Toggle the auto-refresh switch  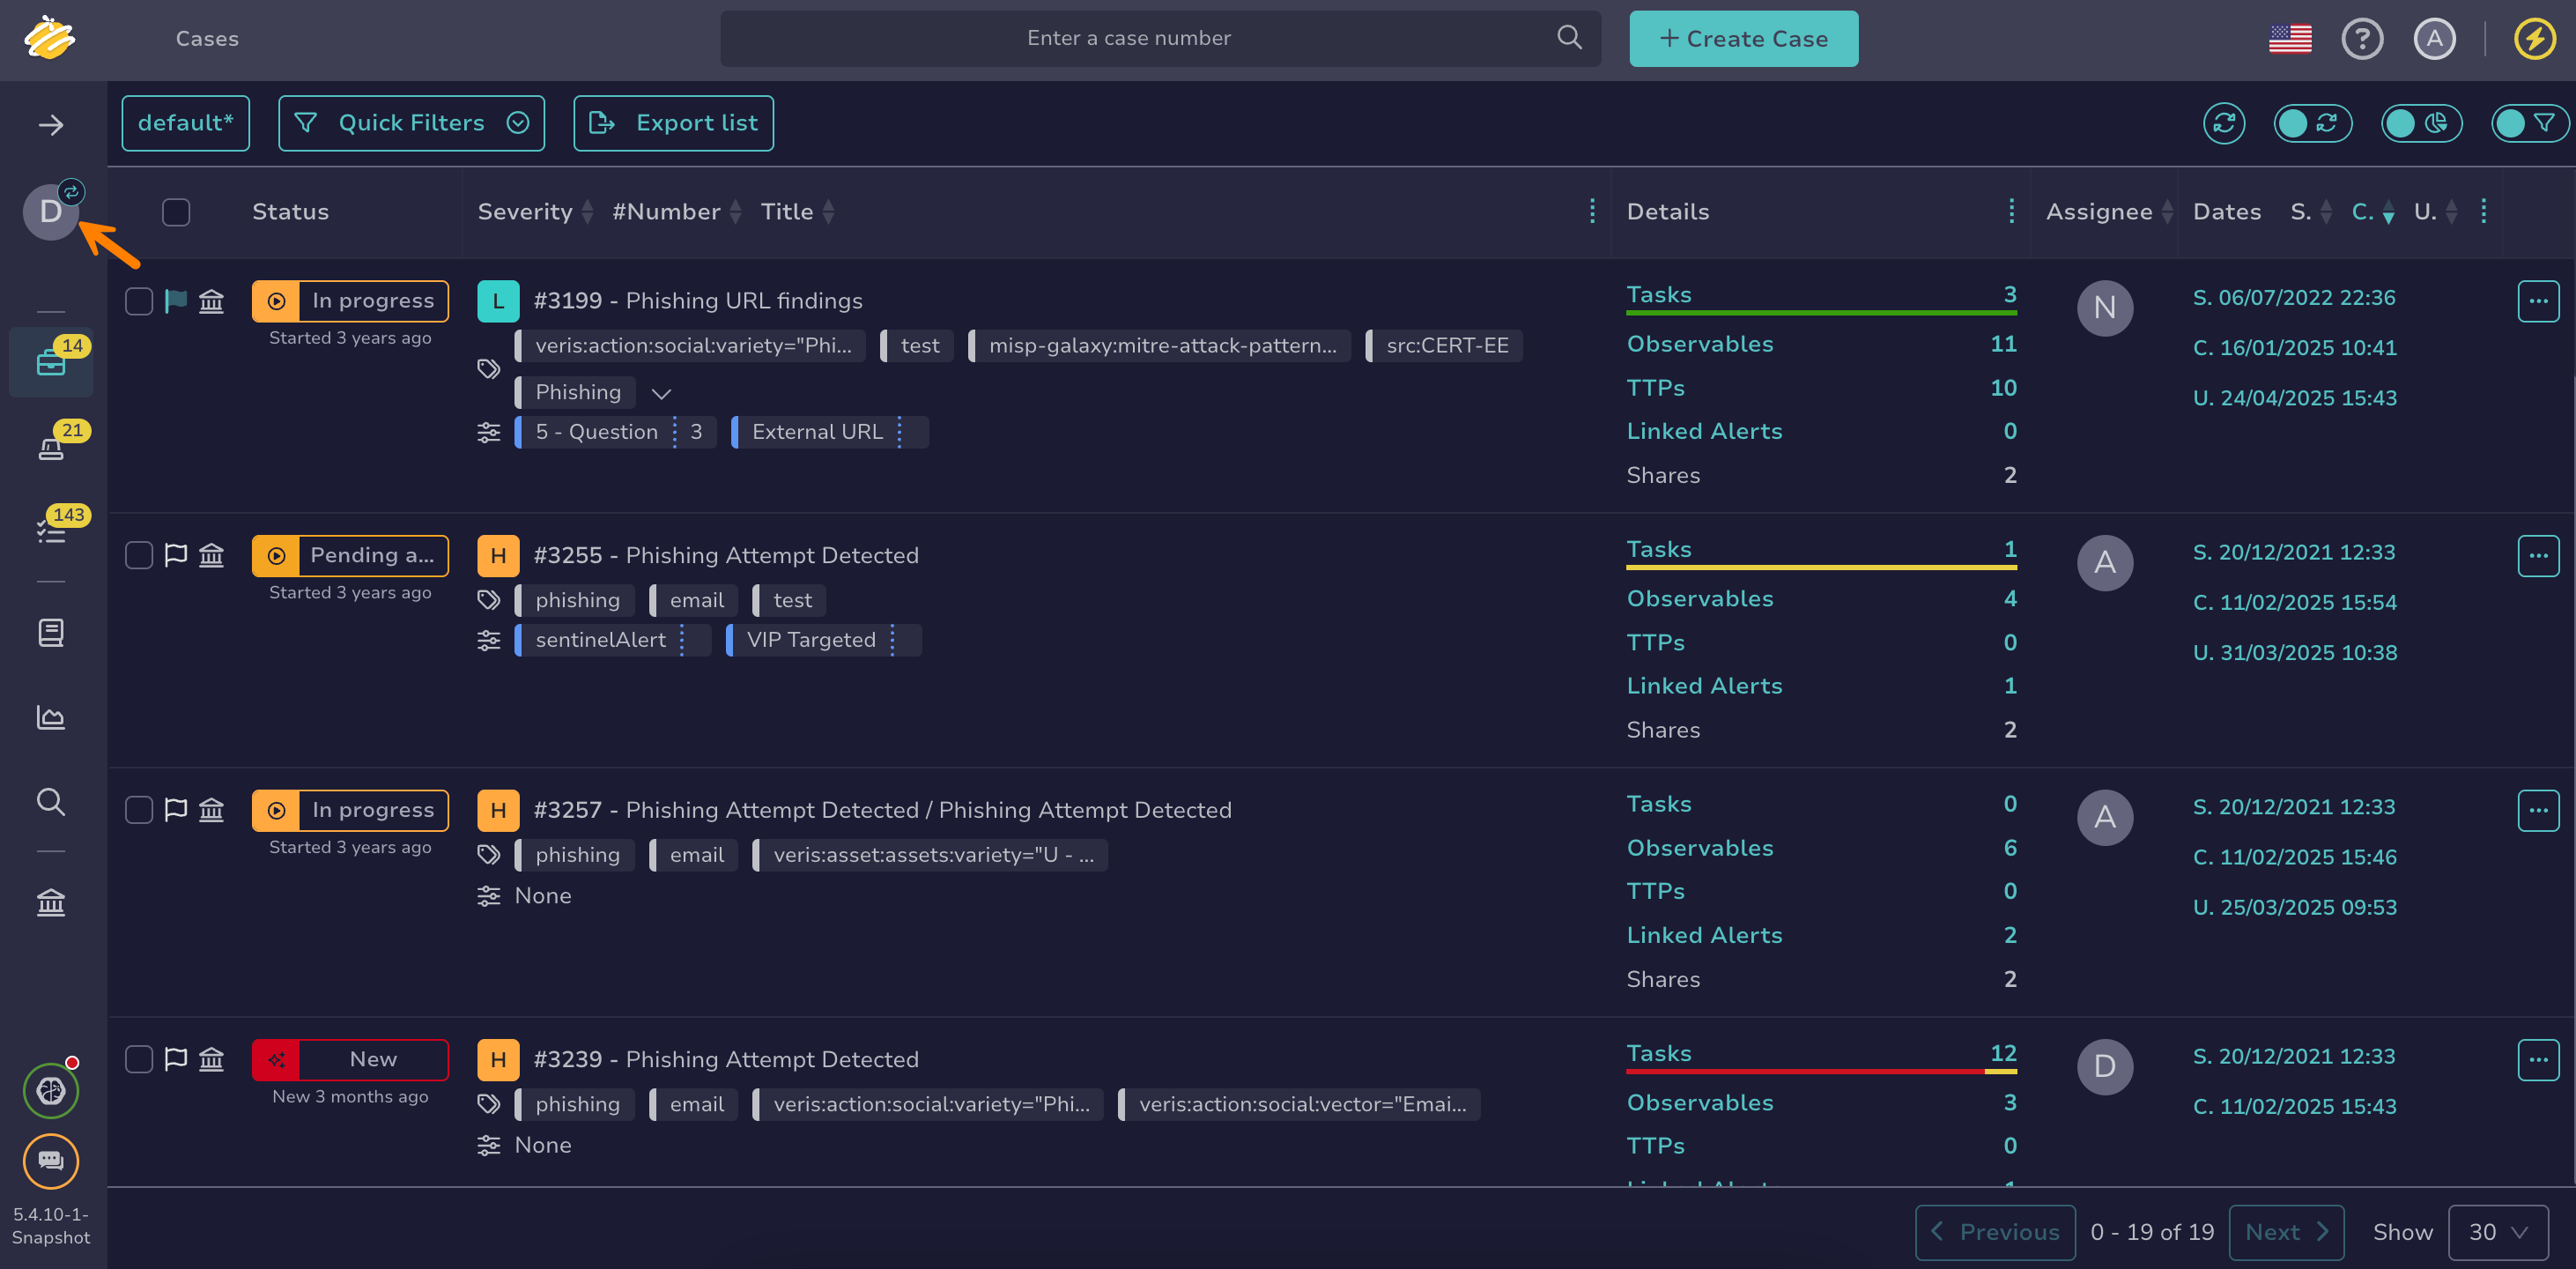(x=2311, y=123)
